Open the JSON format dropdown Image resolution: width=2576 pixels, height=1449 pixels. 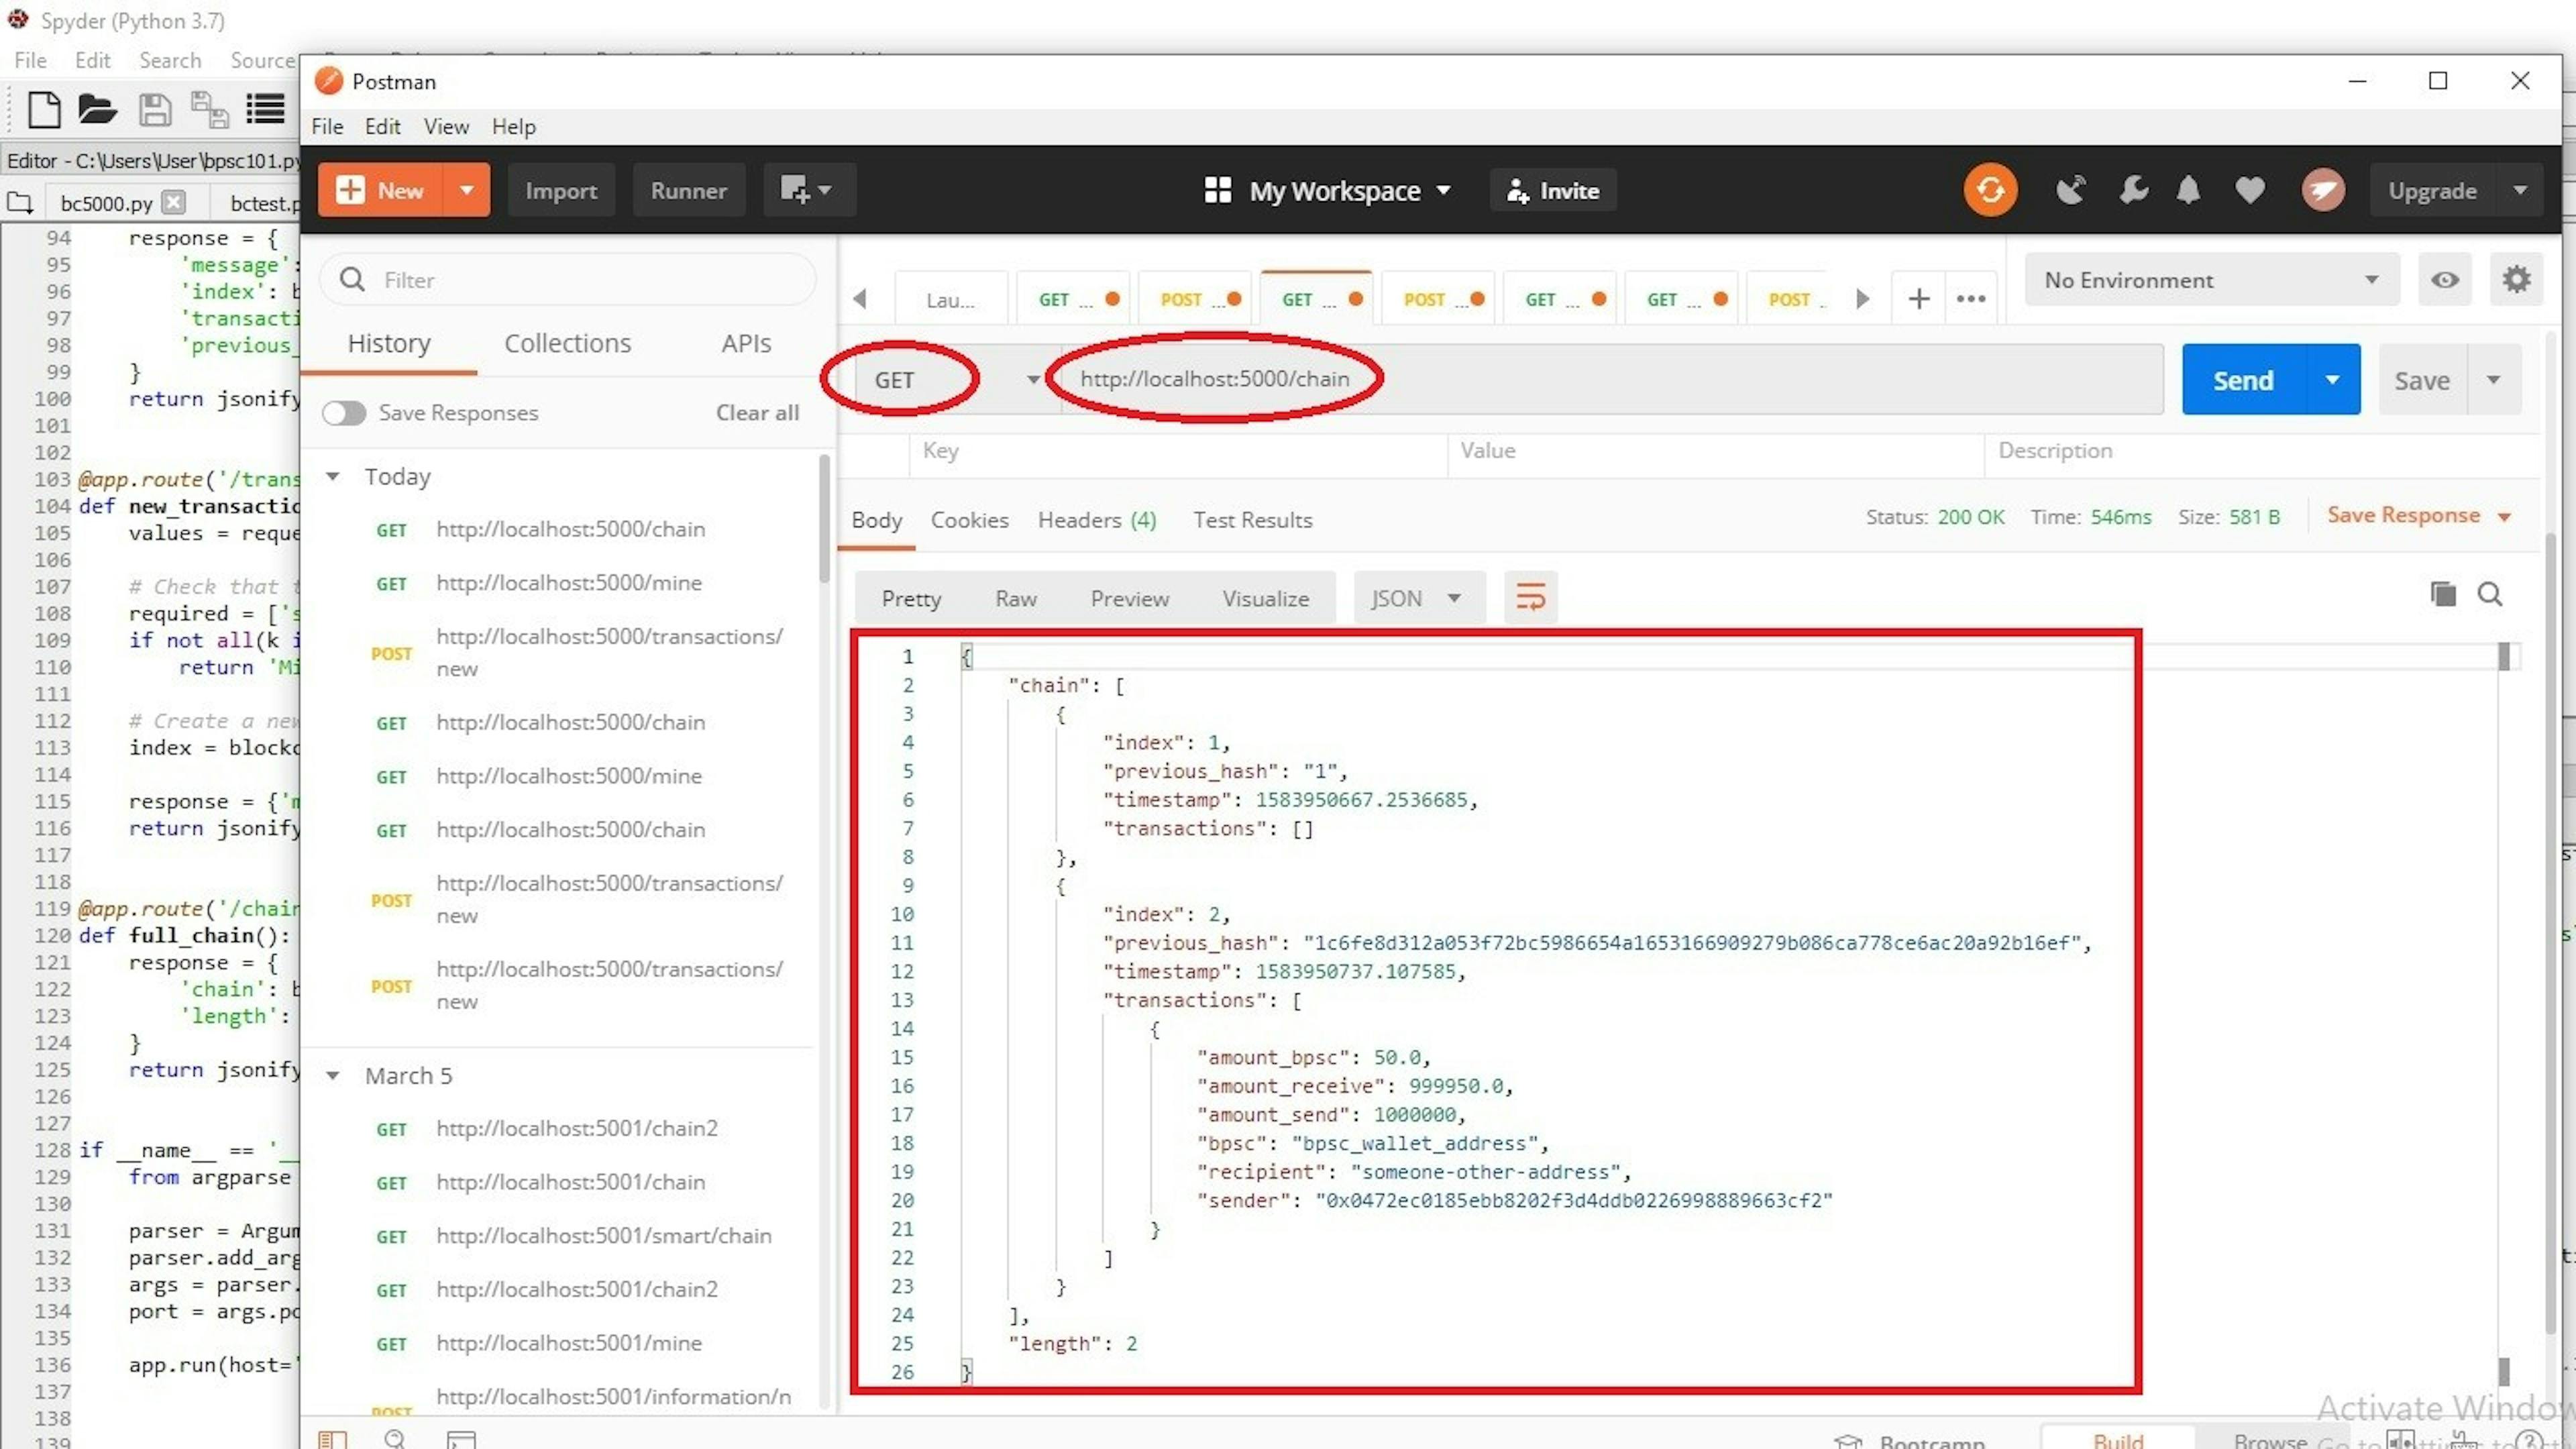pos(1418,598)
